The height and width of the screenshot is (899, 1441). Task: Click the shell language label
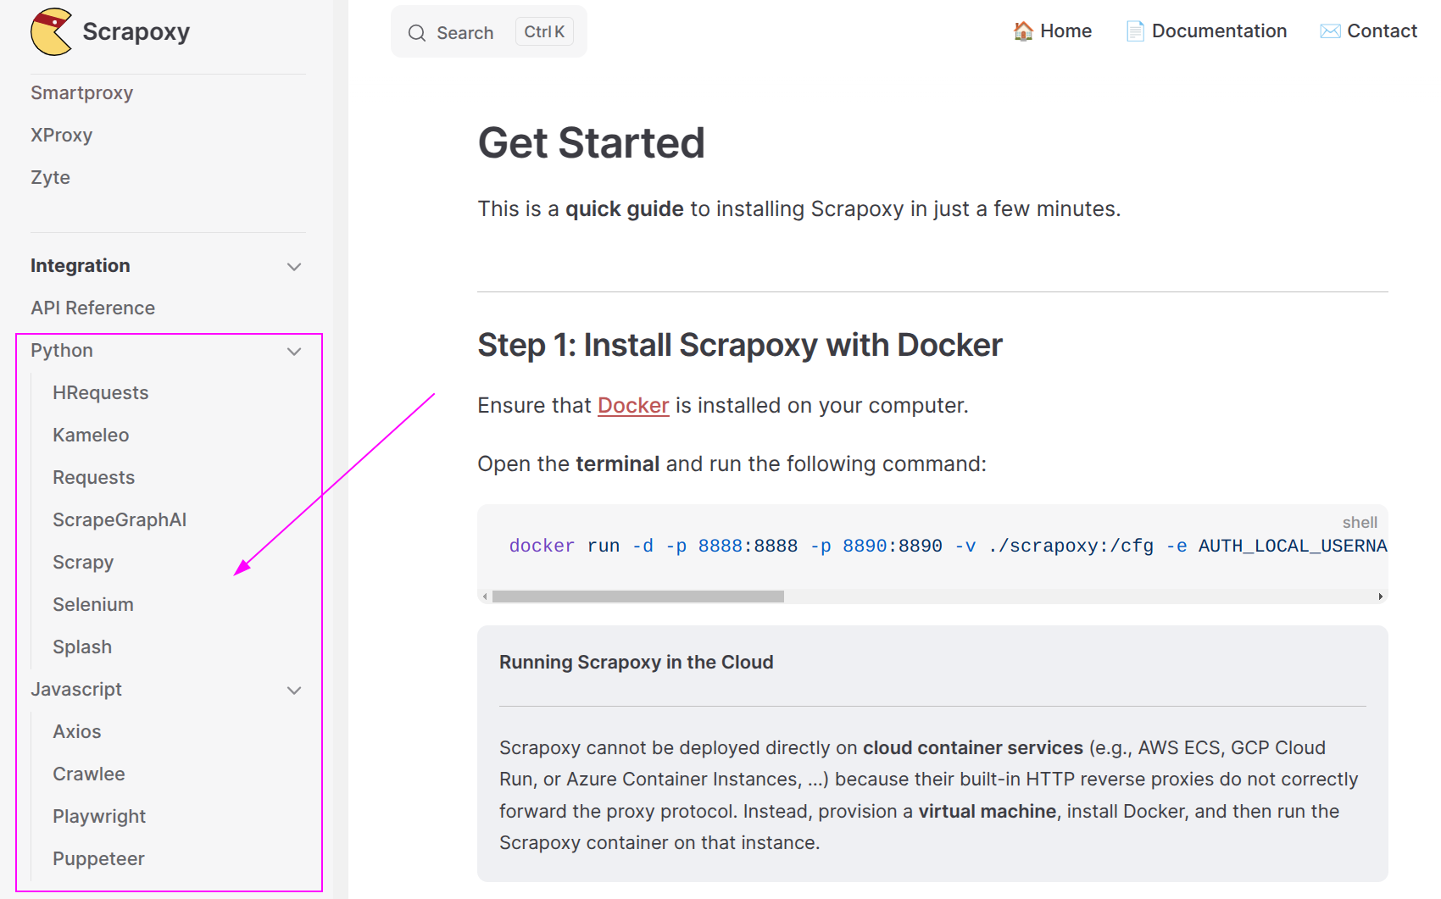[1360, 523]
